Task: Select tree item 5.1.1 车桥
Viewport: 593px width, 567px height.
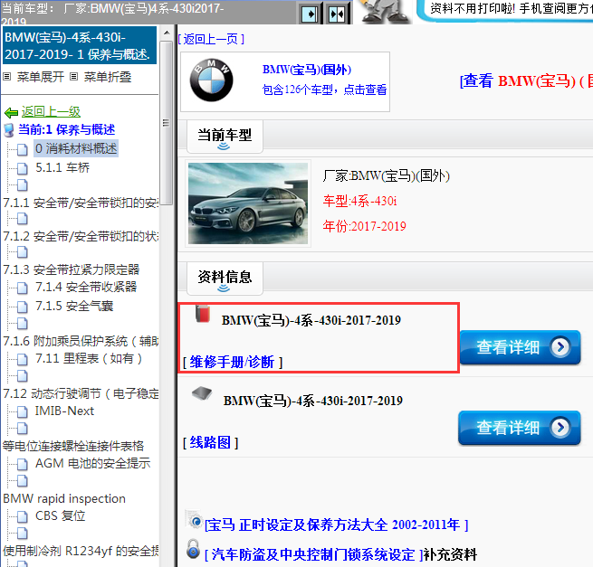Action: coord(62,167)
